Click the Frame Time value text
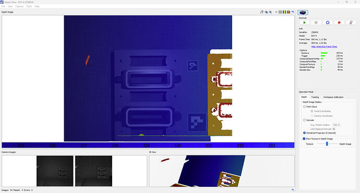The image size is (360, 193). (x=319, y=39)
